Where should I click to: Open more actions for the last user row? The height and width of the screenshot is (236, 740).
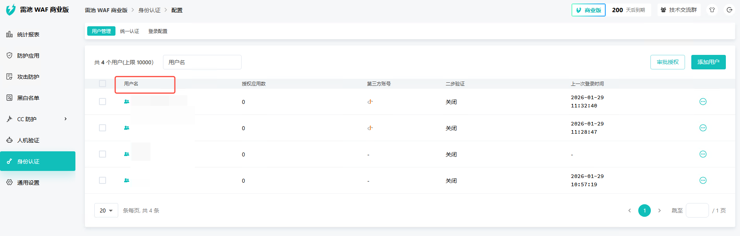click(x=703, y=180)
